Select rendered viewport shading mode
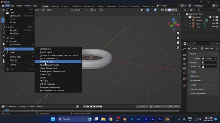This screenshot has height=123, width=220. [176, 10]
